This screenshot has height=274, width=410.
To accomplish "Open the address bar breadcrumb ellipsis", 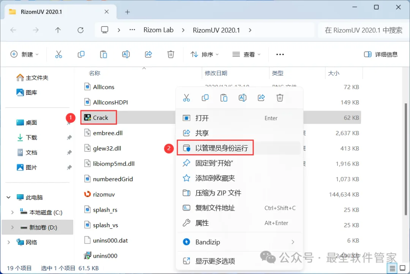I will pyautogui.click(x=132, y=30).
